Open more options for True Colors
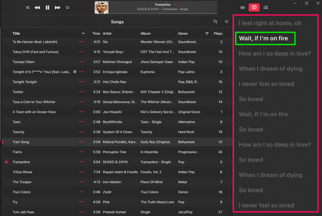Viewport: 322px width, 216px height. click(x=82, y=192)
